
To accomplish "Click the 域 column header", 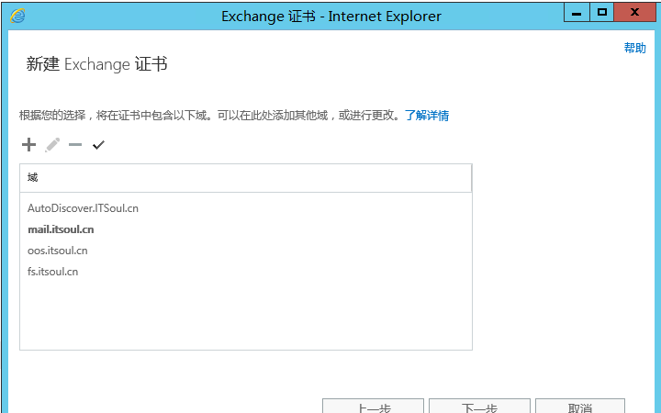I will (245, 178).
